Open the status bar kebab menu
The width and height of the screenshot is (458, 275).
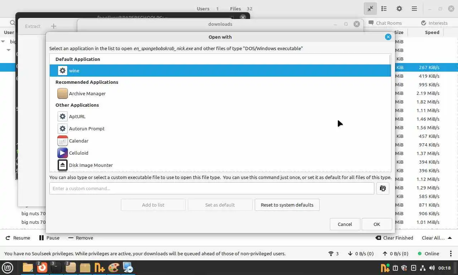coord(450,254)
